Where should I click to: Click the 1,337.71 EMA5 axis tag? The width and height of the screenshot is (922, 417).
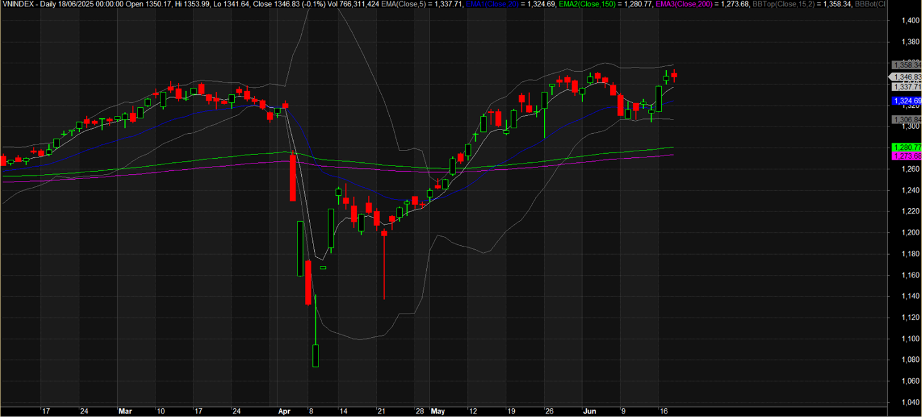(907, 87)
